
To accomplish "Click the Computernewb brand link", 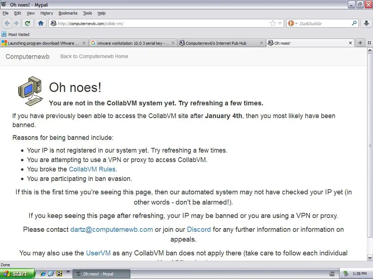I will pyautogui.click(x=28, y=56).
